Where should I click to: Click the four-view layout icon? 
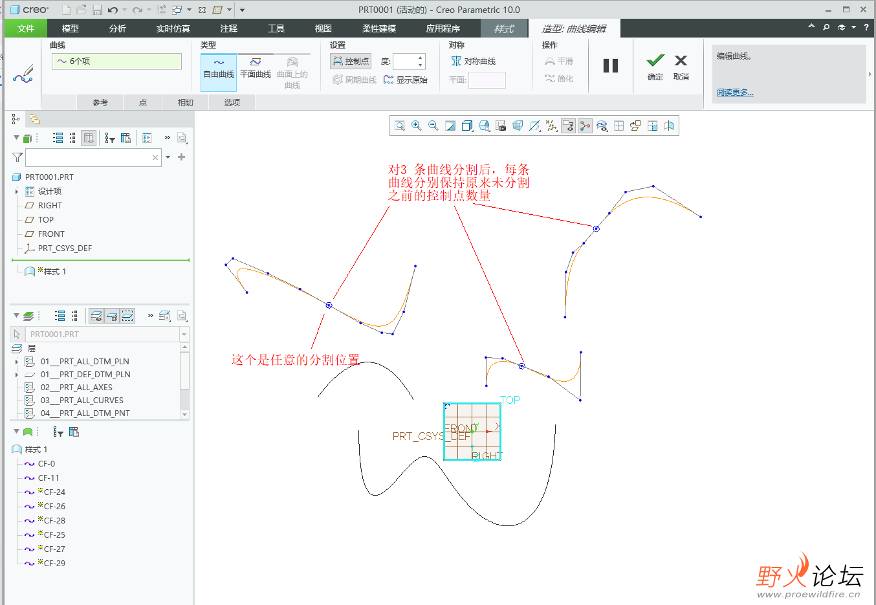[x=619, y=126]
